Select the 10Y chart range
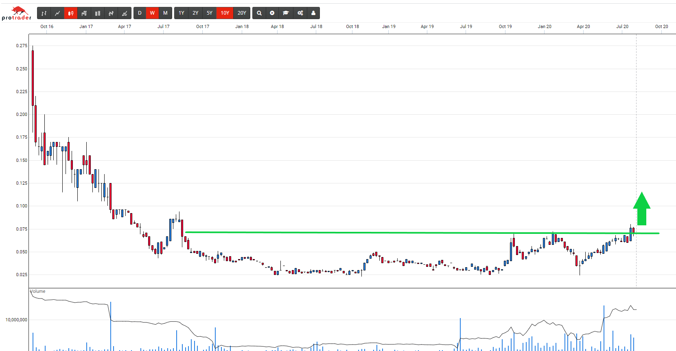Viewport: 676px width, 351px height. click(x=225, y=13)
